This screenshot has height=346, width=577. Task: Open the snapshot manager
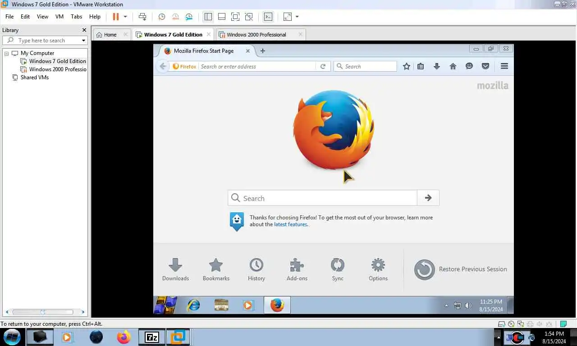coord(189,17)
